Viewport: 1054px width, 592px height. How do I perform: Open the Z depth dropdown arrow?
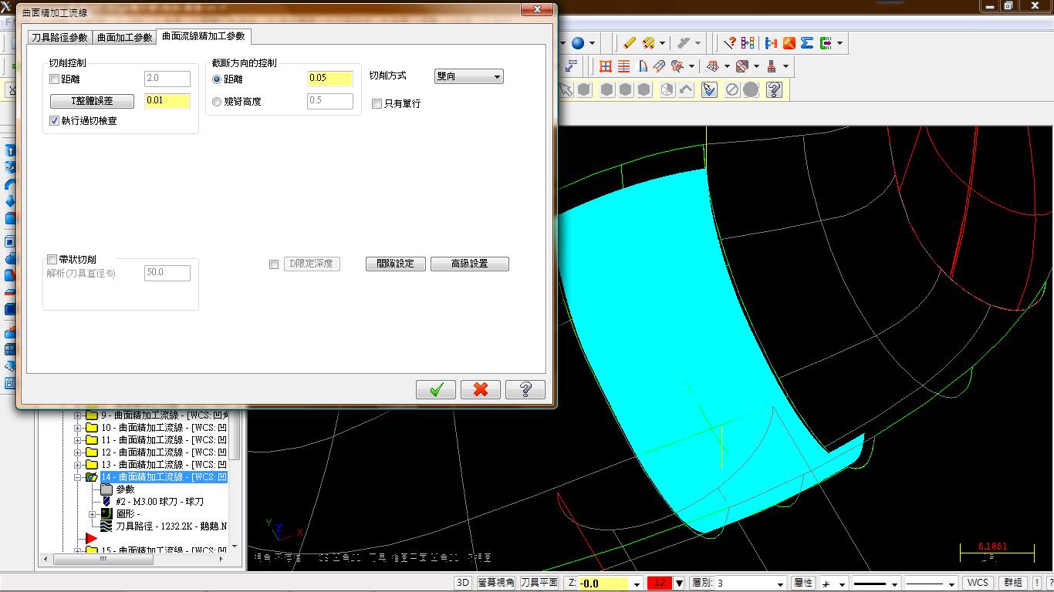pyautogui.click(x=637, y=584)
